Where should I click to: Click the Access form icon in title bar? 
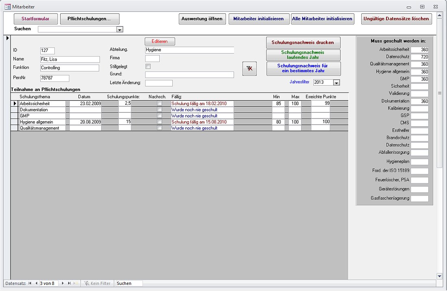click(x=7, y=7)
